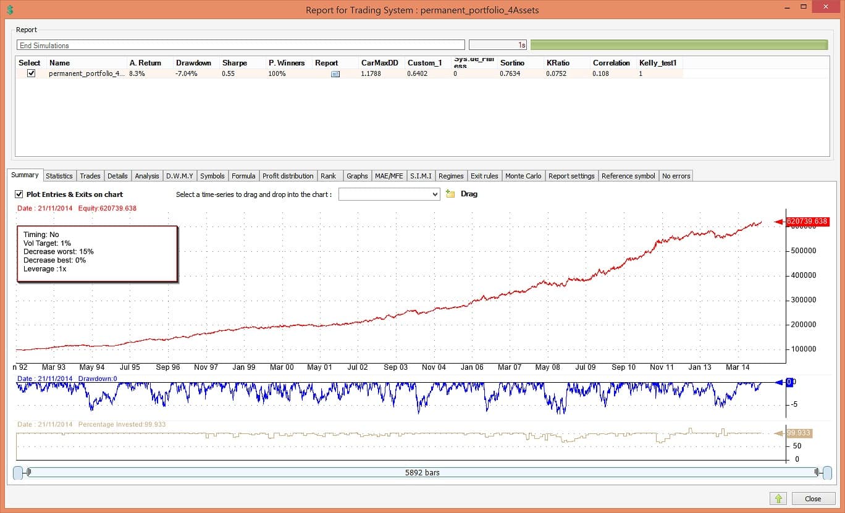Click the 0.55 Sharpe value
This screenshot has width=845, height=513.
(228, 73)
